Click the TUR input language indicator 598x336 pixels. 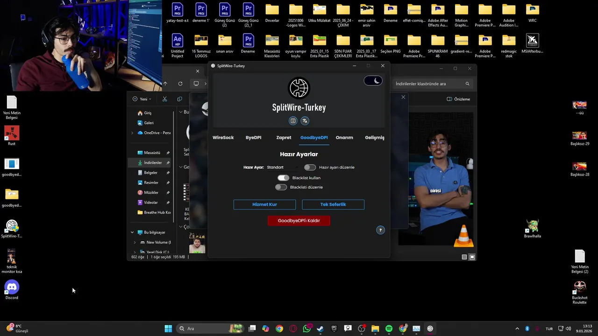point(549,329)
